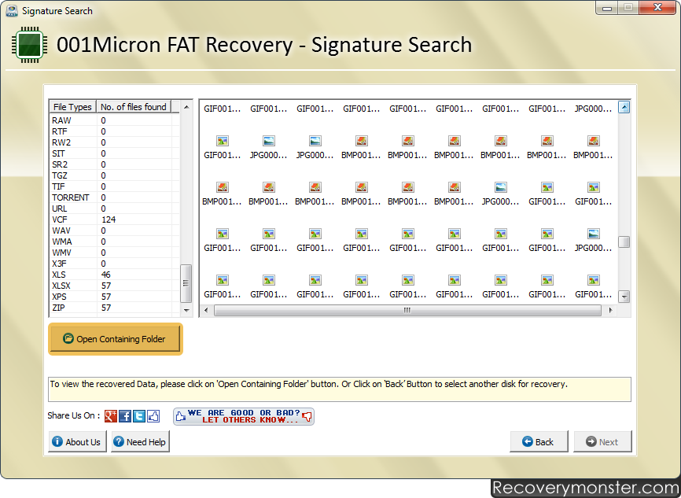Go Back to disk selection
681x498 pixels.
[x=539, y=442]
